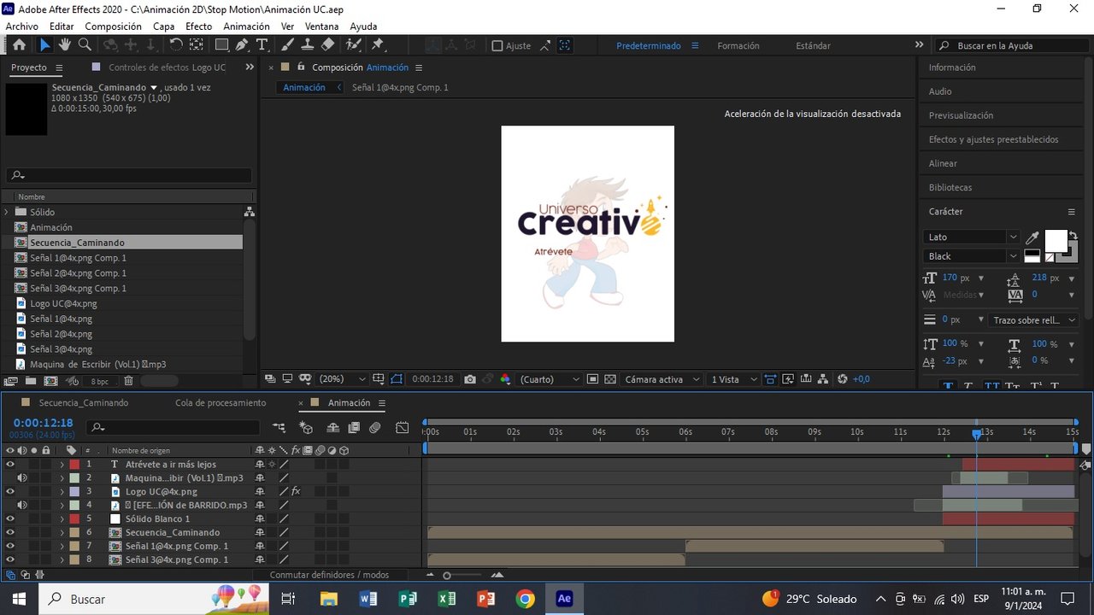Expand layer 3 Logo UC@4x.png properties
The height and width of the screenshot is (615, 1094).
62,492
